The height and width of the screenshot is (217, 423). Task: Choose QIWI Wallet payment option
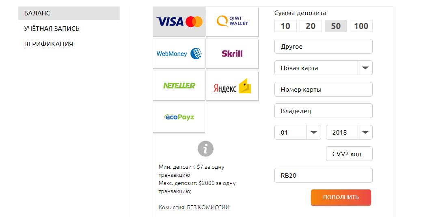(232, 21)
